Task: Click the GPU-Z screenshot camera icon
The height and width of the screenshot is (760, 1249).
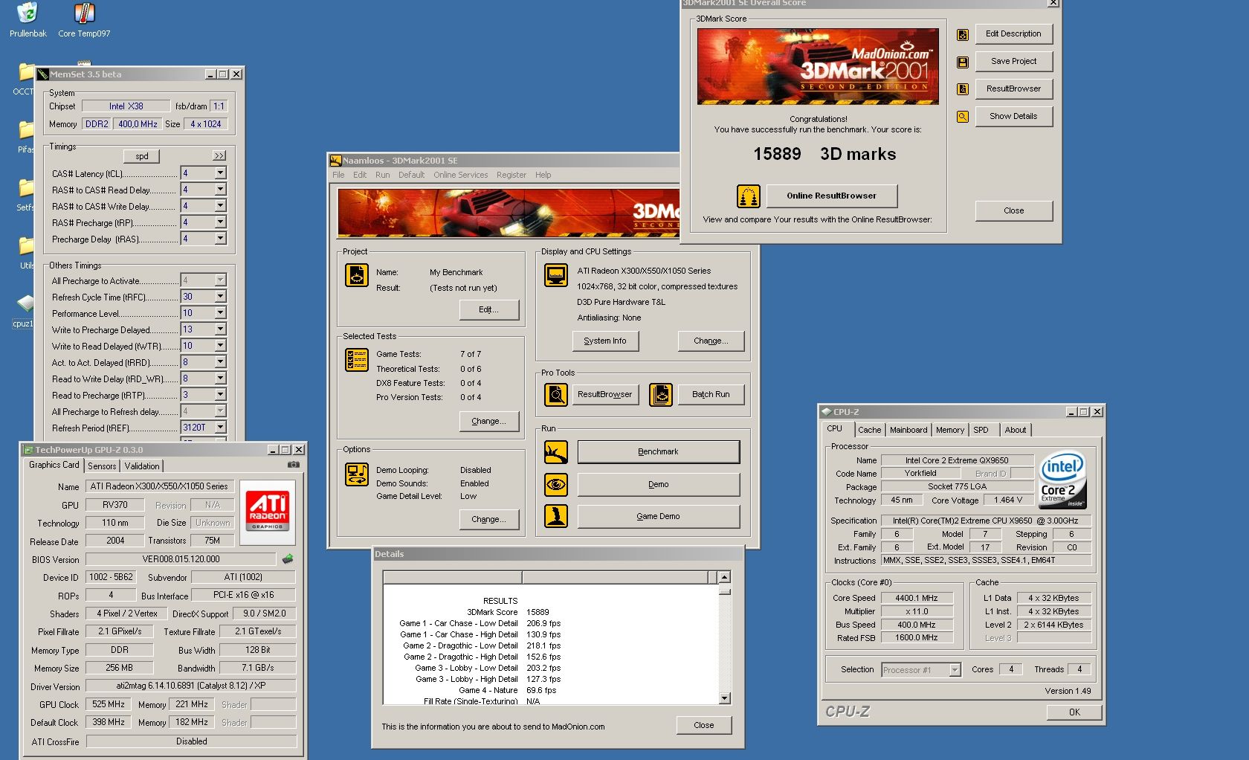Action: tap(294, 465)
